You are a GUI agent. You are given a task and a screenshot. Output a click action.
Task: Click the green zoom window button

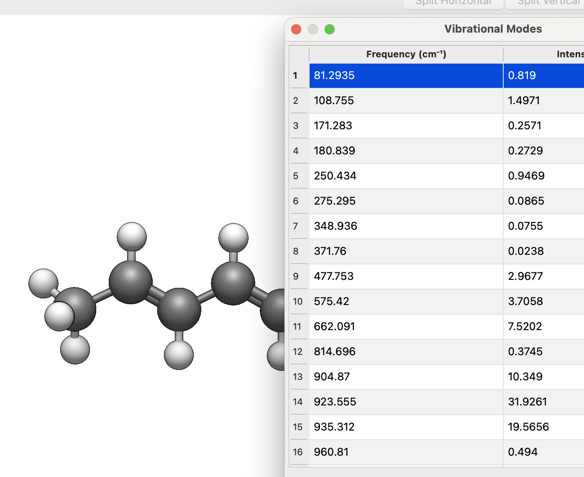pos(330,29)
